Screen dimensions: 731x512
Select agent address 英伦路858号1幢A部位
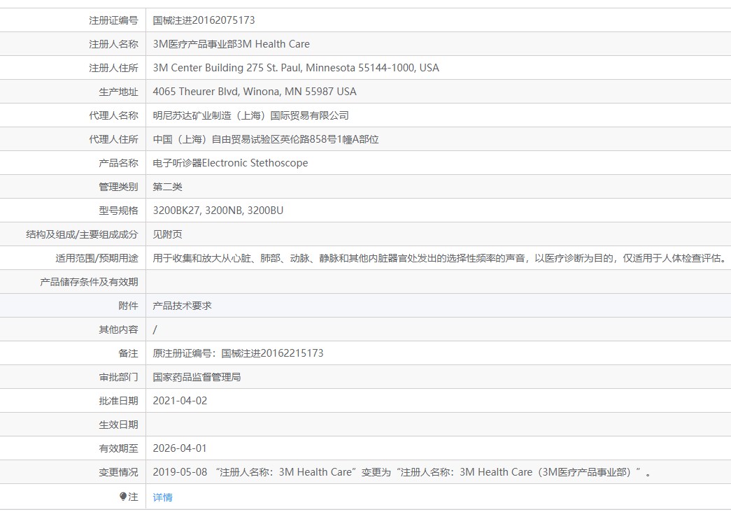pos(266,139)
